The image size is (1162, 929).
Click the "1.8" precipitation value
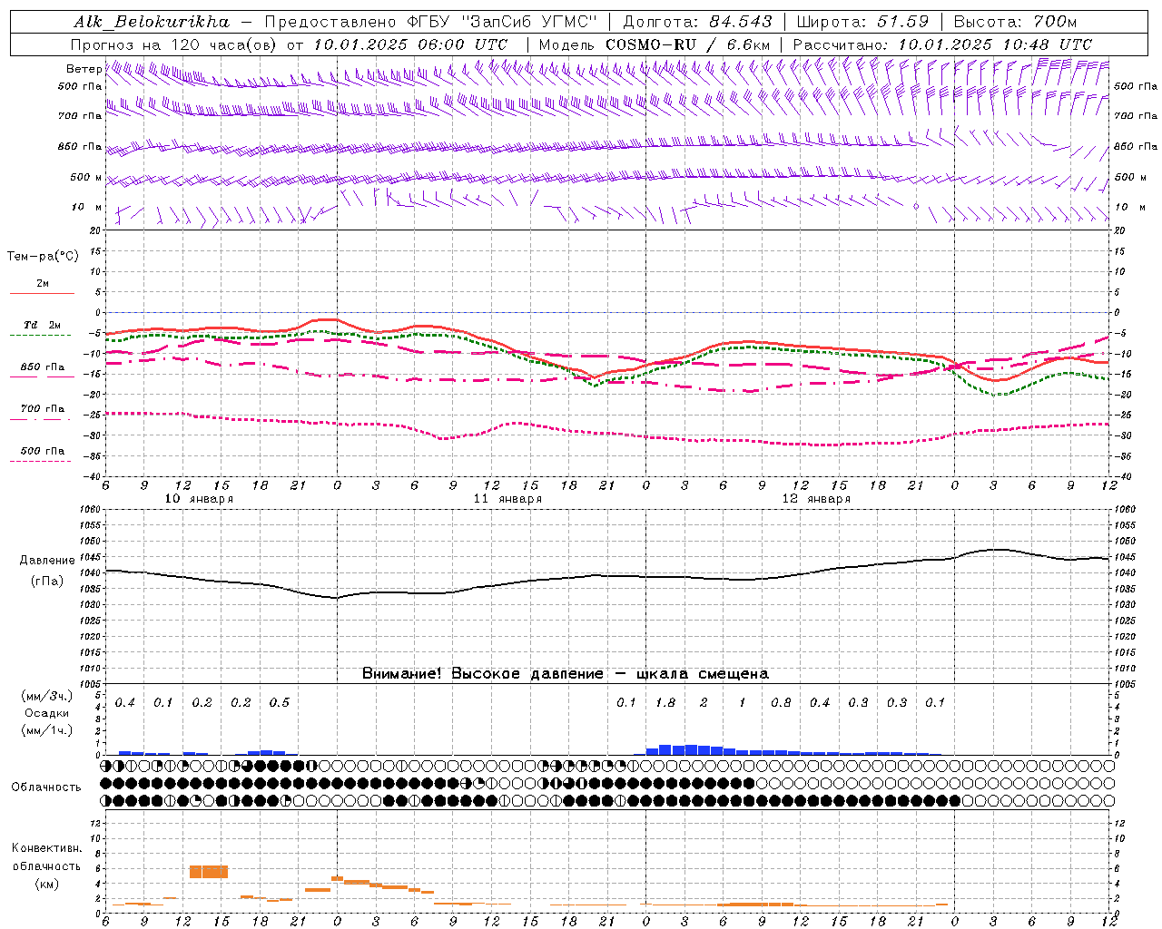tap(665, 702)
